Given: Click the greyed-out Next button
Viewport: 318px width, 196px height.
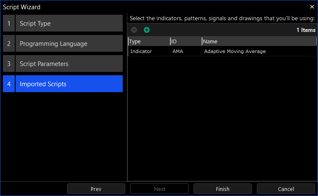Looking at the screenshot, I should 159,189.
